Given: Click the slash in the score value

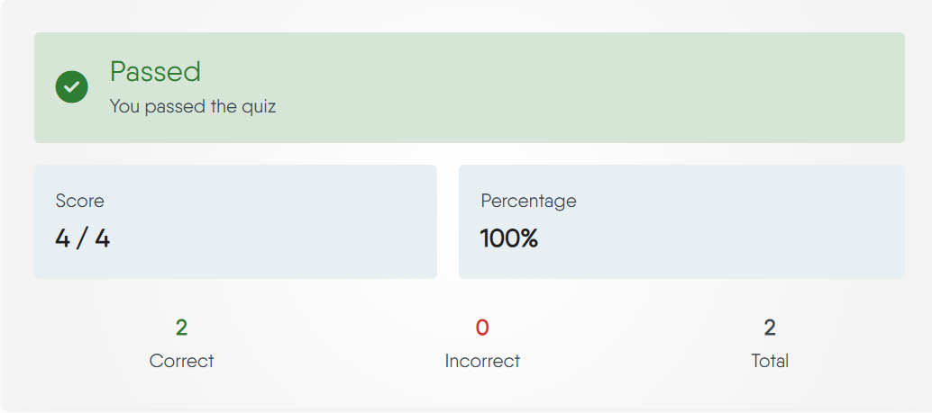Looking at the screenshot, I should coord(82,238).
